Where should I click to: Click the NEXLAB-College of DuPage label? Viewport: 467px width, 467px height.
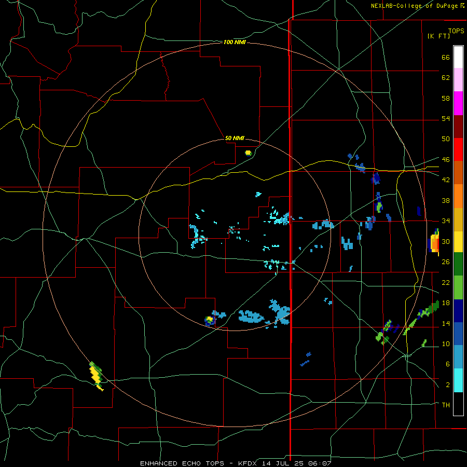(x=414, y=6)
